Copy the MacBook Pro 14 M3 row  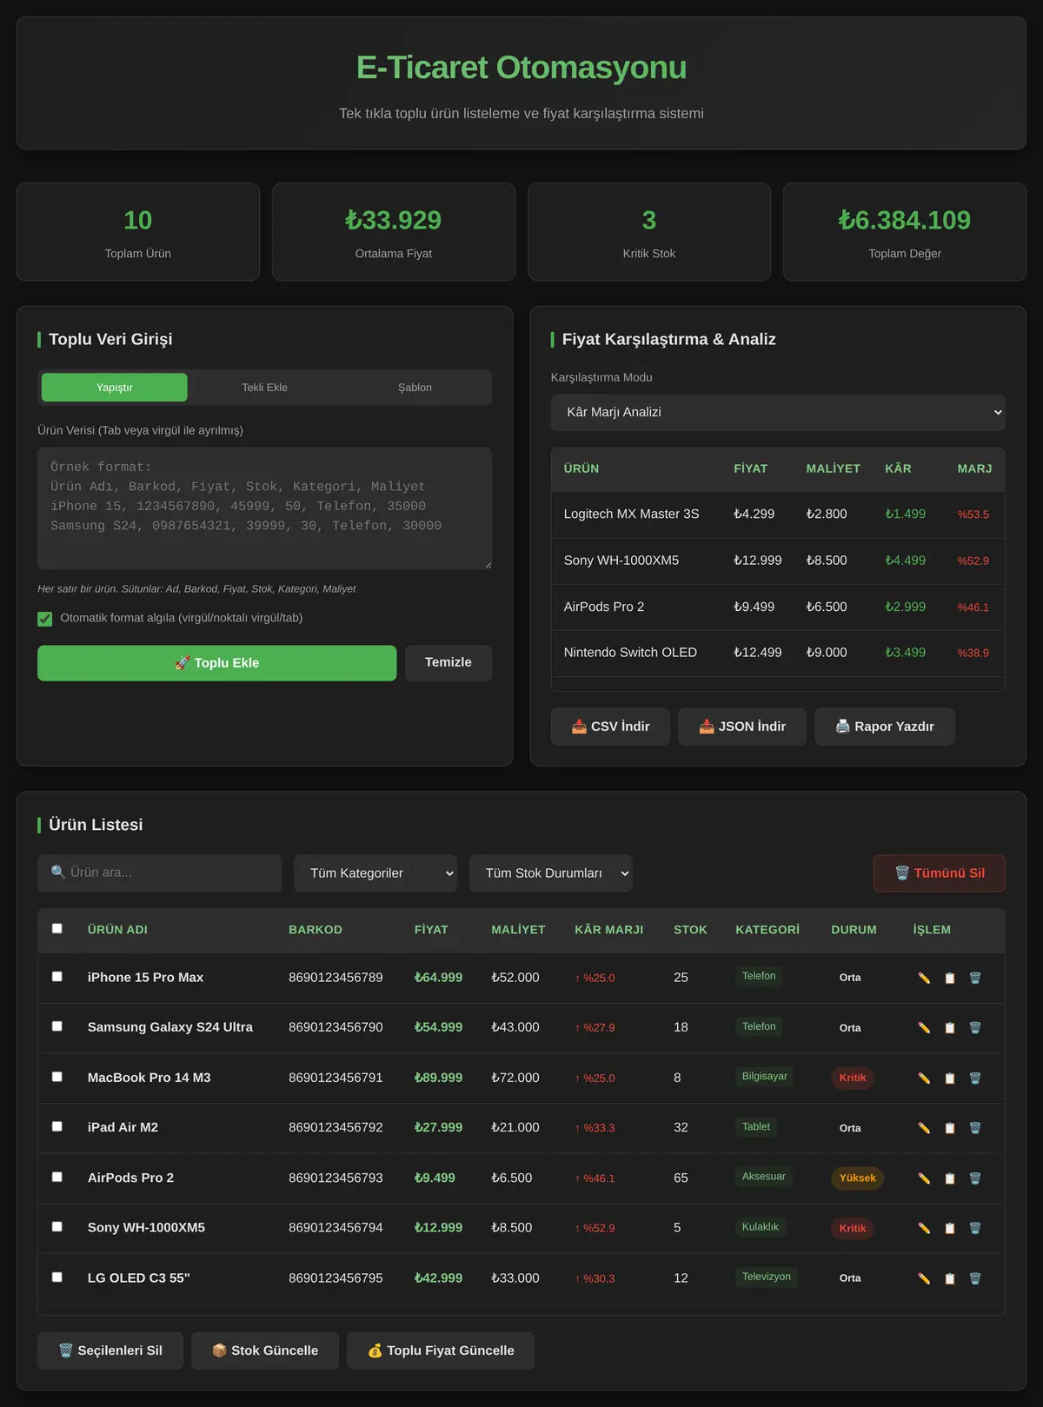click(950, 1078)
